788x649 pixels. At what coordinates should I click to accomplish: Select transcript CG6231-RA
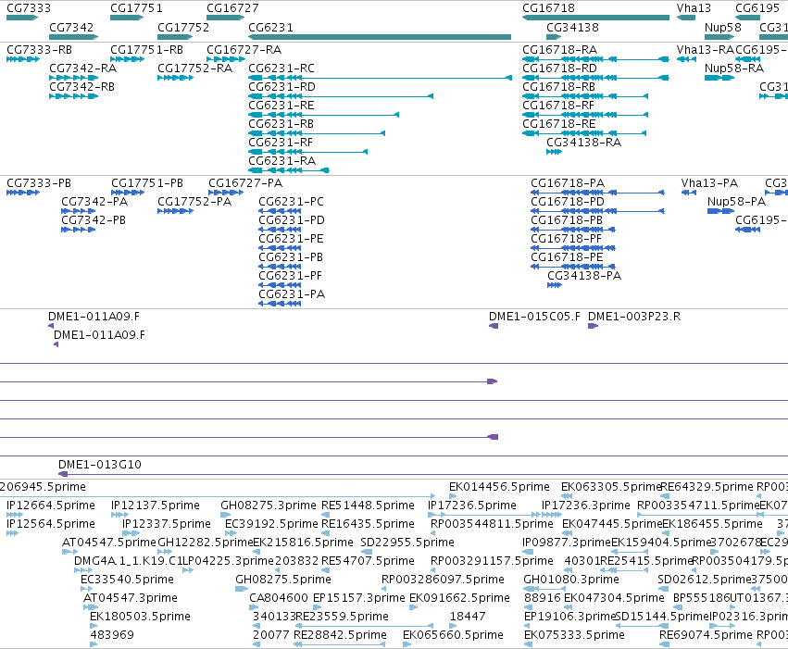click(x=281, y=161)
